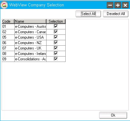
Task: Click the Select All button
Action: [88, 14]
